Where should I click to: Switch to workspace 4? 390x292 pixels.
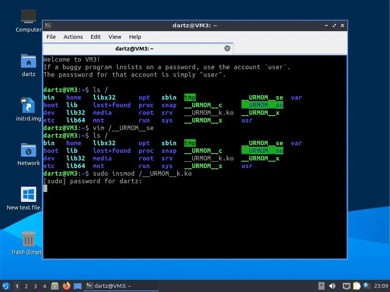(45, 286)
